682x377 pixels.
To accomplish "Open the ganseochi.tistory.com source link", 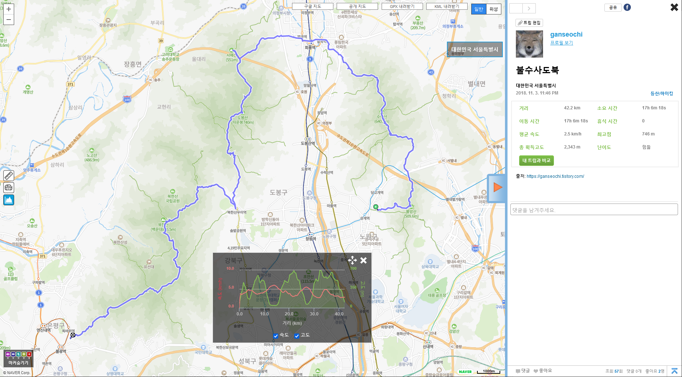I will click(555, 176).
